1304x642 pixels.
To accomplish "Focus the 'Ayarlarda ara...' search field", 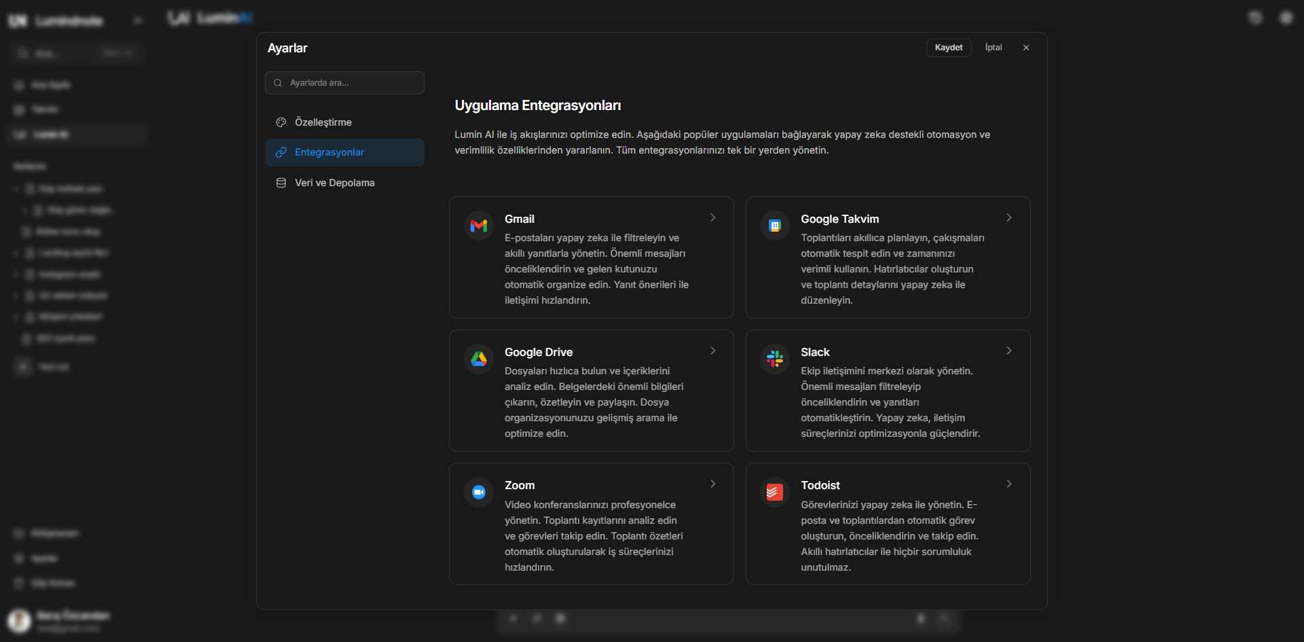I will pyautogui.click(x=344, y=83).
